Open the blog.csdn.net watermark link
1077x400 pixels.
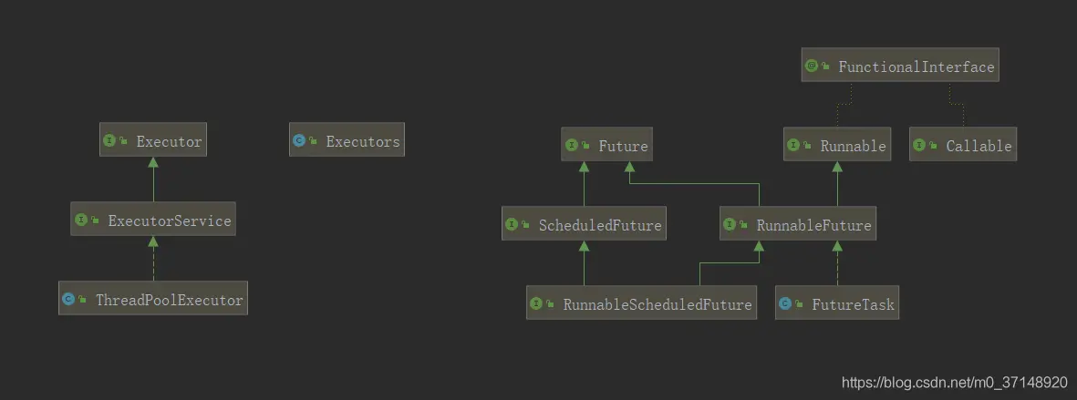coord(955,382)
